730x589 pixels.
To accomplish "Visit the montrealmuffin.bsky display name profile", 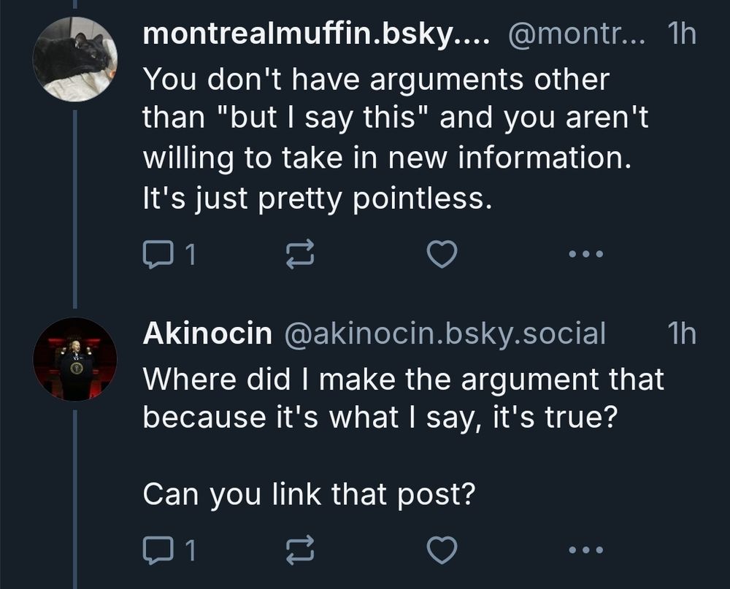I will coord(307,35).
